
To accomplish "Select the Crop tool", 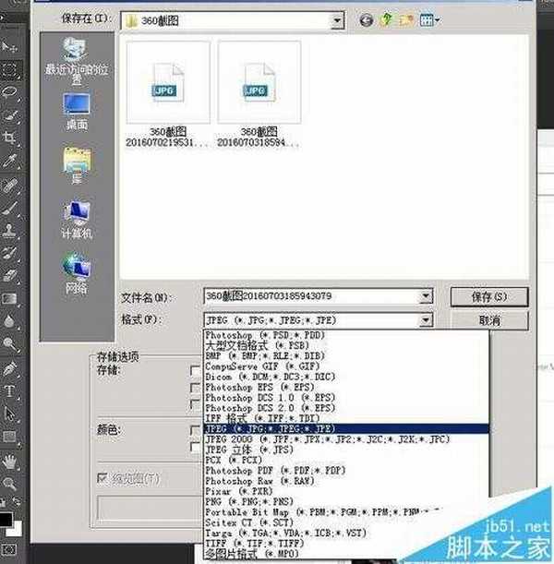I will pyautogui.click(x=8, y=138).
